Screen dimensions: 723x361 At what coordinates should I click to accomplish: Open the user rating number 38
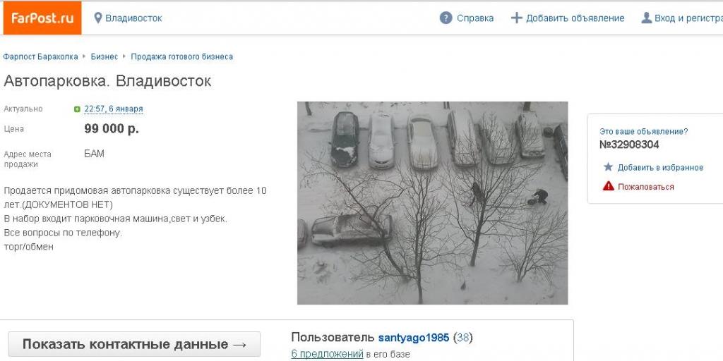click(x=463, y=338)
